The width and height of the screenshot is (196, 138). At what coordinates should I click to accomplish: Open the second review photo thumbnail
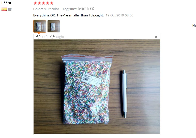click(x=54, y=26)
